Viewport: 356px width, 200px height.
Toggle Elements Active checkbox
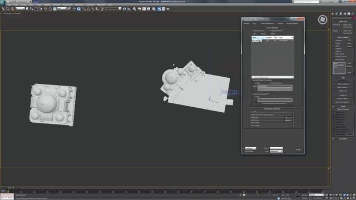click(x=252, y=31)
